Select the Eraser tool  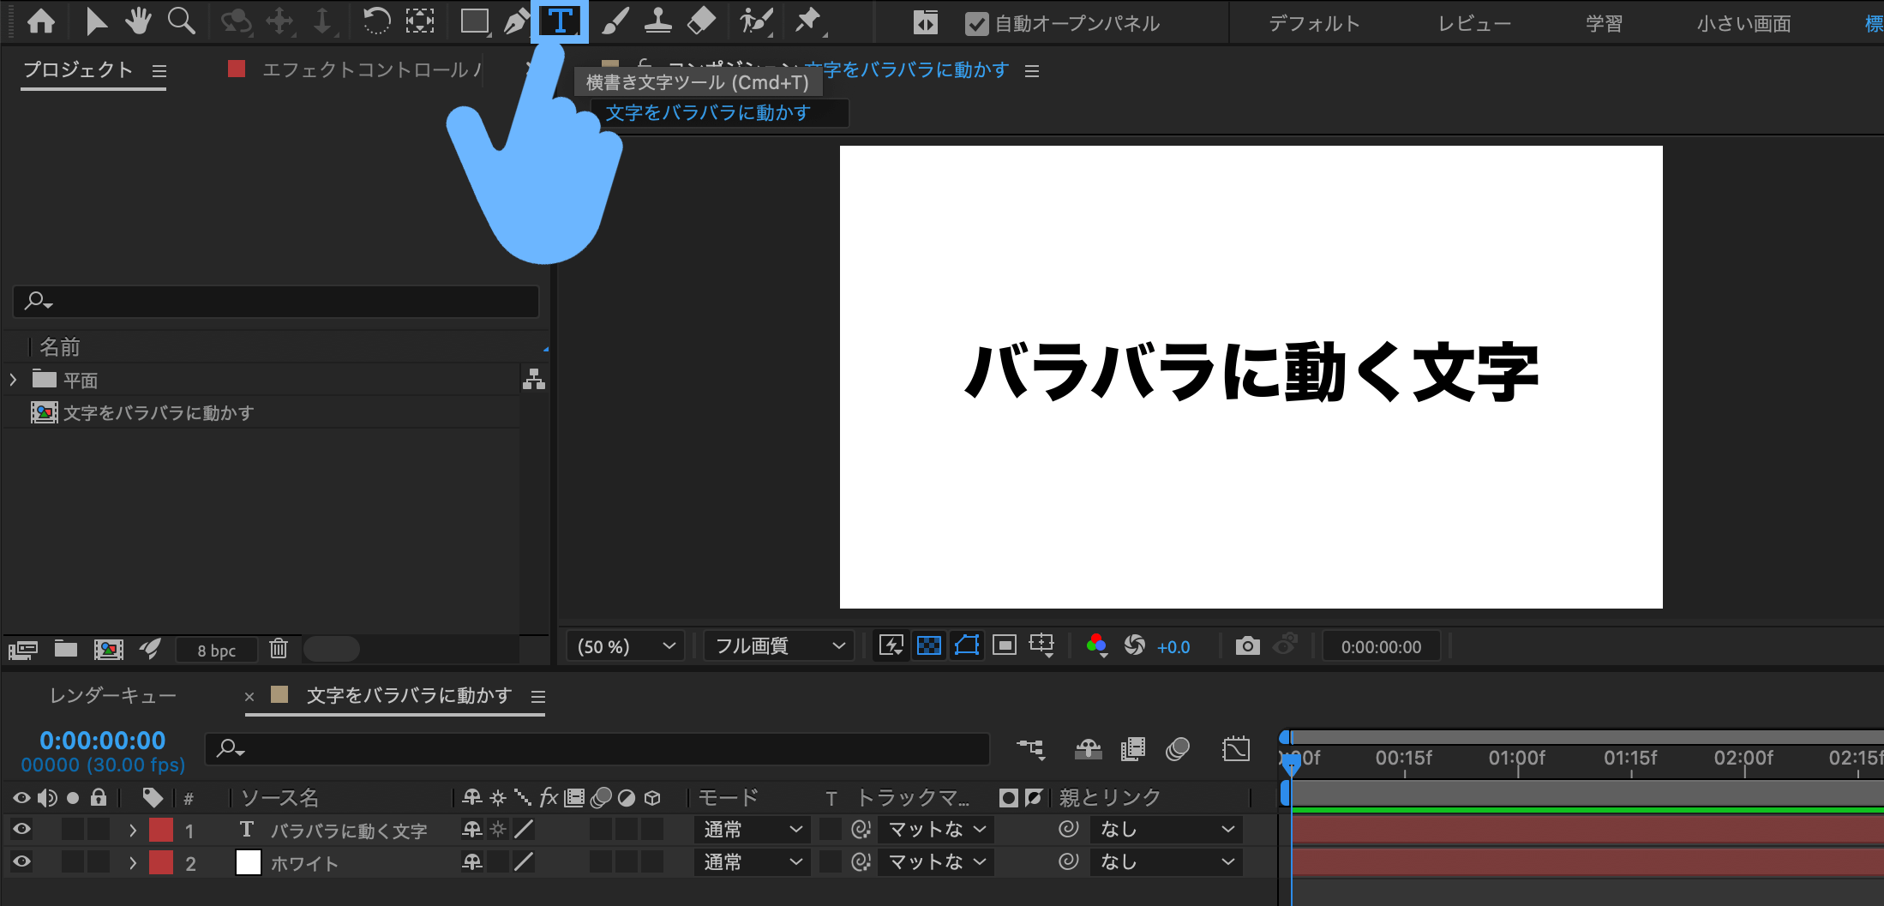point(701,21)
